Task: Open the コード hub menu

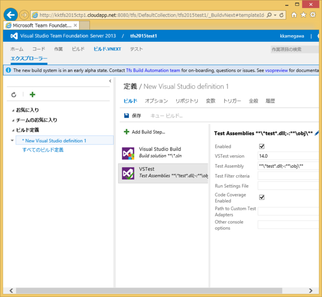Action: [x=39, y=49]
